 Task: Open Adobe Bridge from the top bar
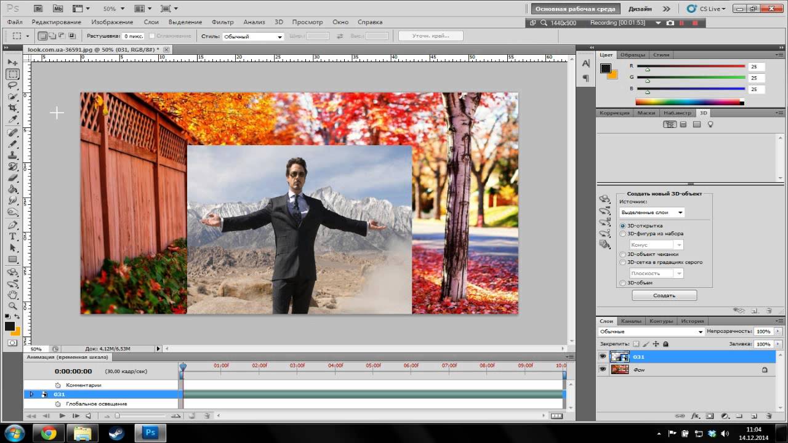(39, 9)
